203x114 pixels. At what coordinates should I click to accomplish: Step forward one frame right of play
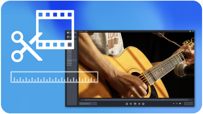point(139,104)
